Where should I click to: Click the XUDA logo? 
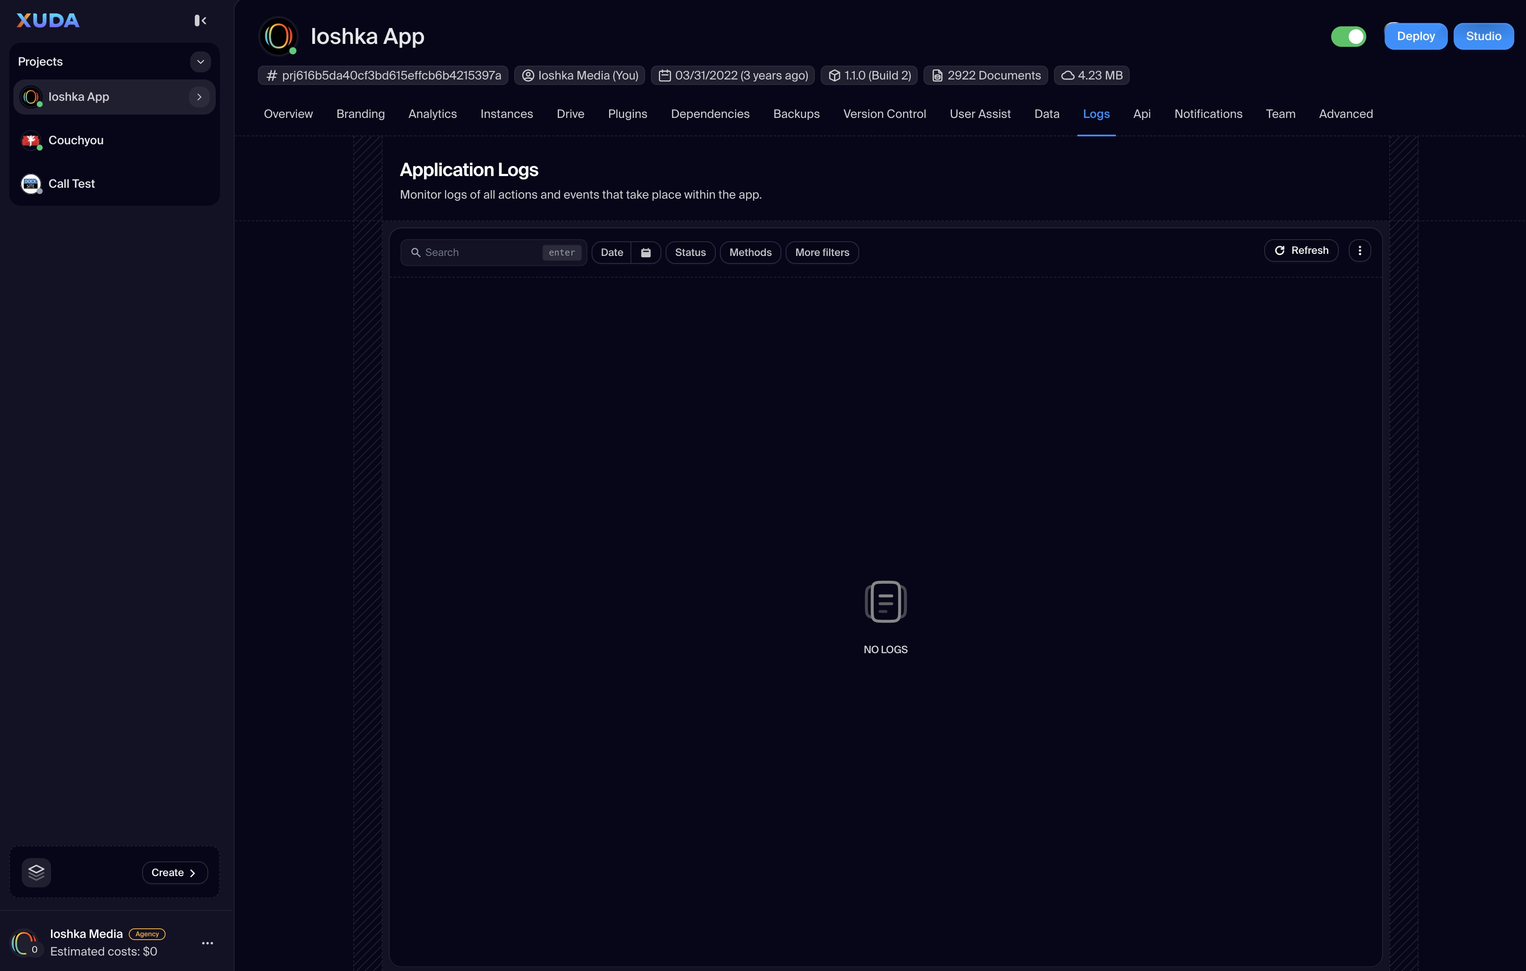point(48,21)
